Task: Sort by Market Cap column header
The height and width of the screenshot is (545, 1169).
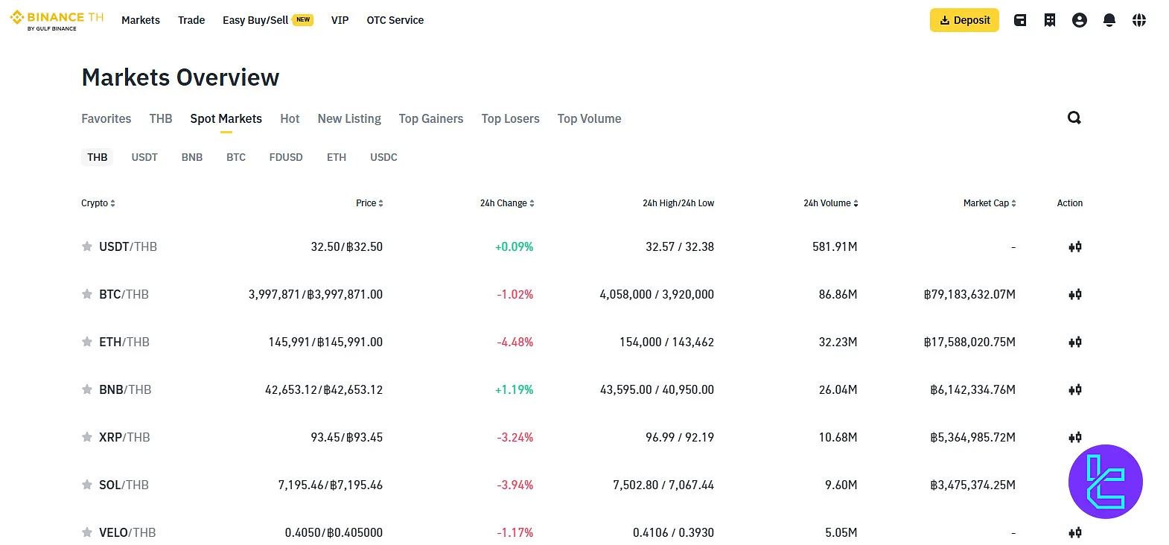Action: [x=989, y=203]
